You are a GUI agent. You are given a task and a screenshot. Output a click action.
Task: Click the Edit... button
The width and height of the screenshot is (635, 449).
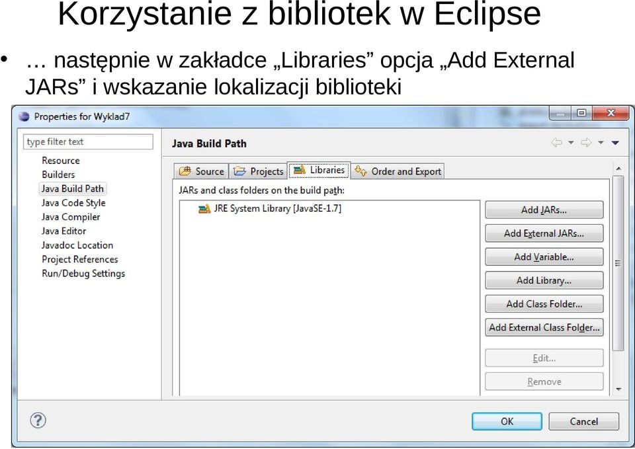(544, 358)
